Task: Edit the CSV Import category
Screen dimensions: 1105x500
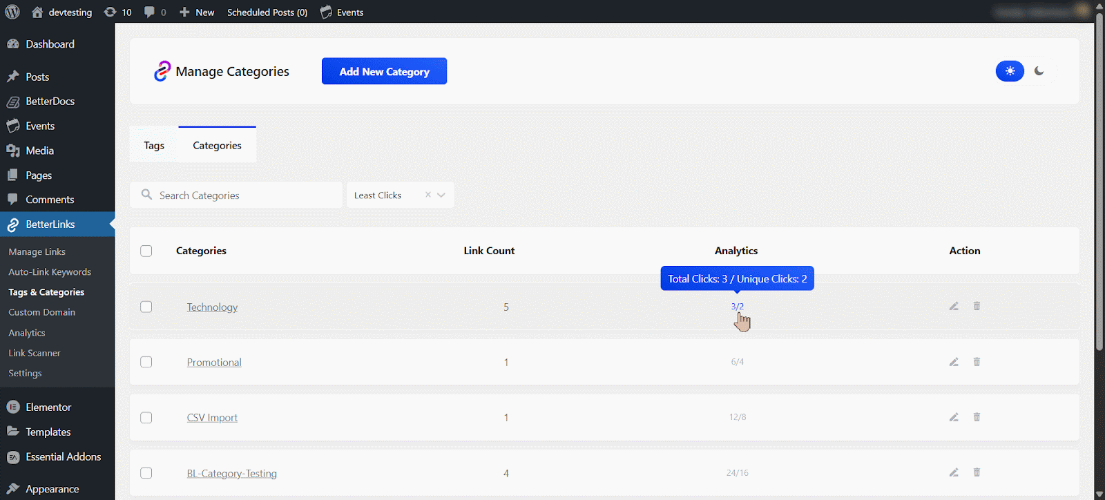Action: pos(954,417)
